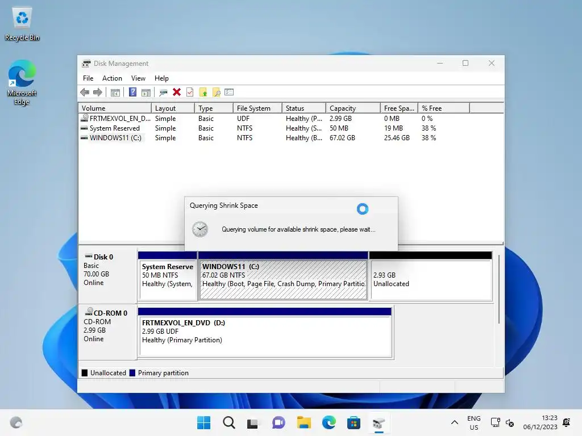Sort by the File System column header
The image size is (582, 436).
click(257, 108)
